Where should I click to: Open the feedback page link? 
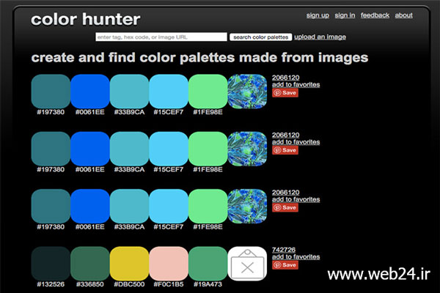pyautogui.click(x=375, y=15)
